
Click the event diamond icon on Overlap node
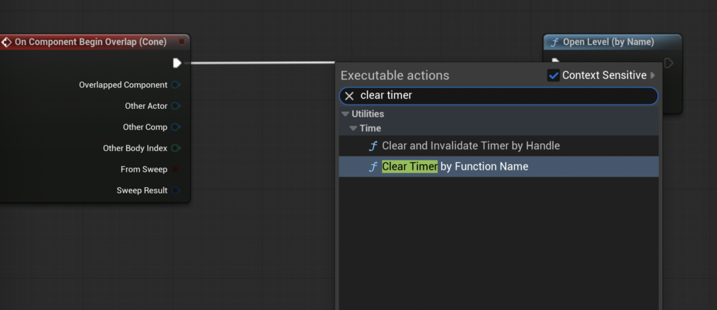click(6, 42)
